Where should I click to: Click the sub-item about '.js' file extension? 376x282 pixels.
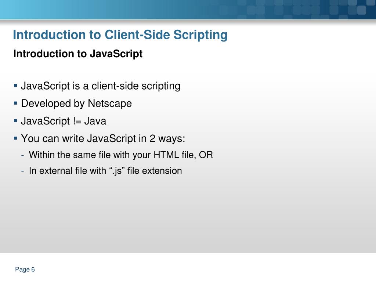pos(105,171)
